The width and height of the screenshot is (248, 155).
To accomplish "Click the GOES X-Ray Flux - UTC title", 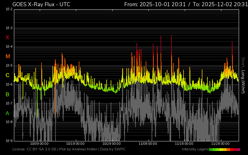I will tap(41, 4).
